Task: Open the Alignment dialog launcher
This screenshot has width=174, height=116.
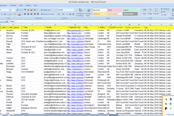Action: click(55, 18)
